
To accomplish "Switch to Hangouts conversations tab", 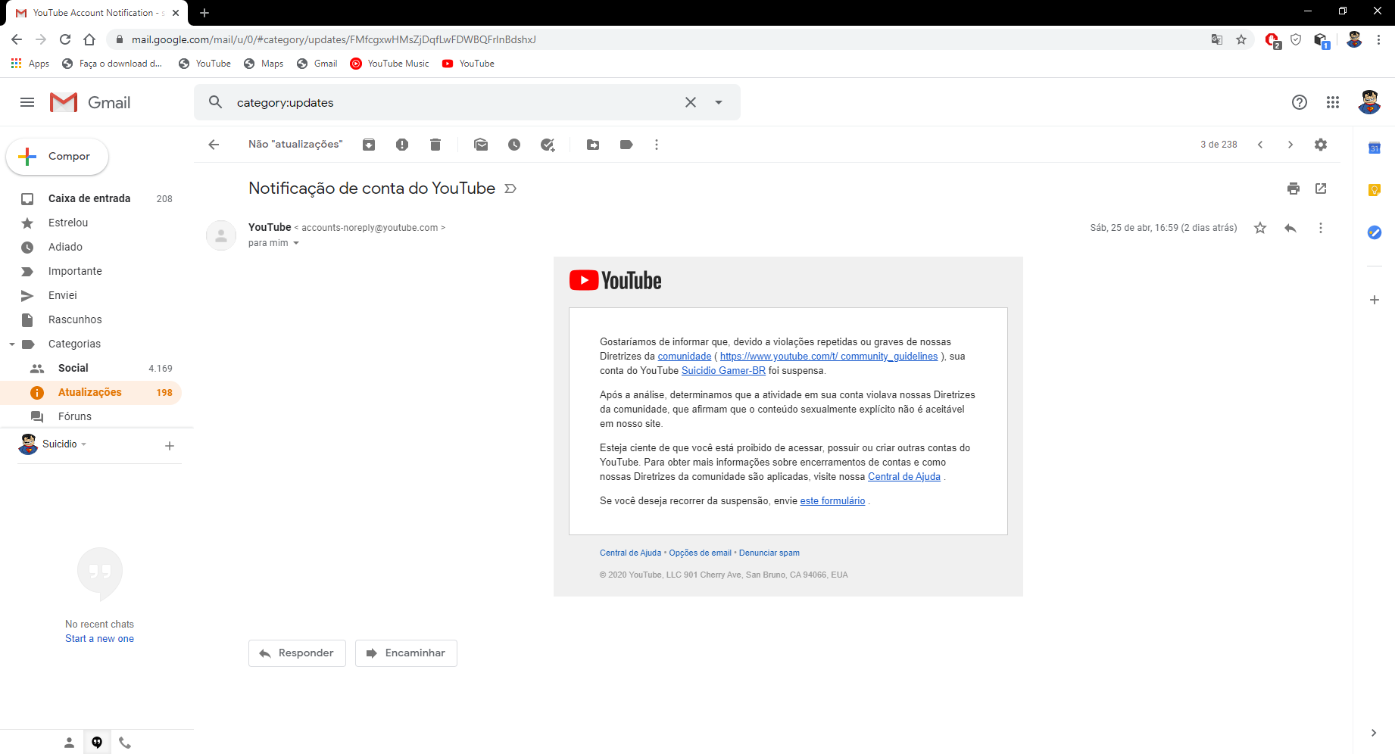I will [97, 743].
